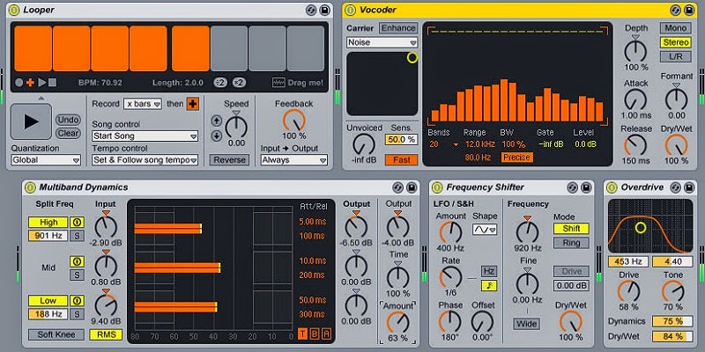This screenshot has height=352, width=705.
Task: Click the orange plus button after 'then'
Action: [x=193, y=104]
